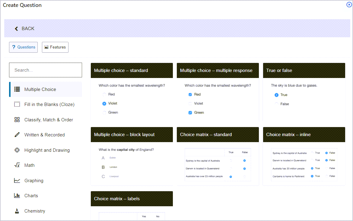Open the Graphing category
353x221 pixels.
pos(46,181)
